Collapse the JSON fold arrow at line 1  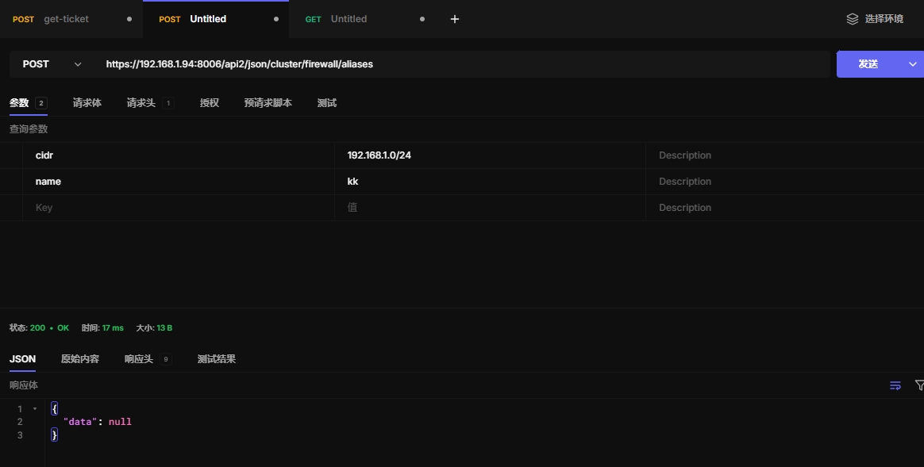(35, 409)
